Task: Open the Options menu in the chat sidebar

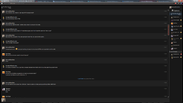Action: click(176, 11)
